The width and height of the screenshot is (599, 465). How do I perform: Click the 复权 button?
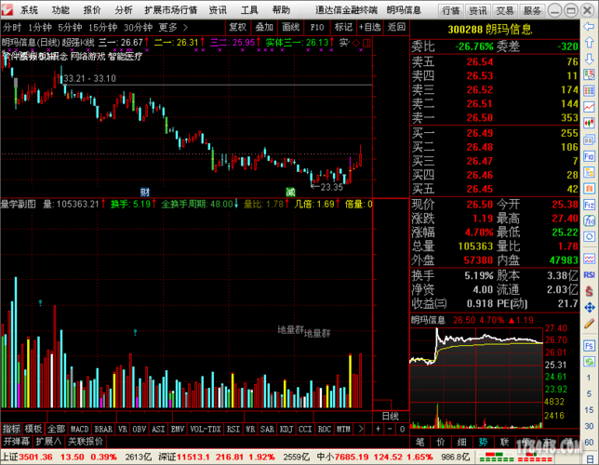237,27
